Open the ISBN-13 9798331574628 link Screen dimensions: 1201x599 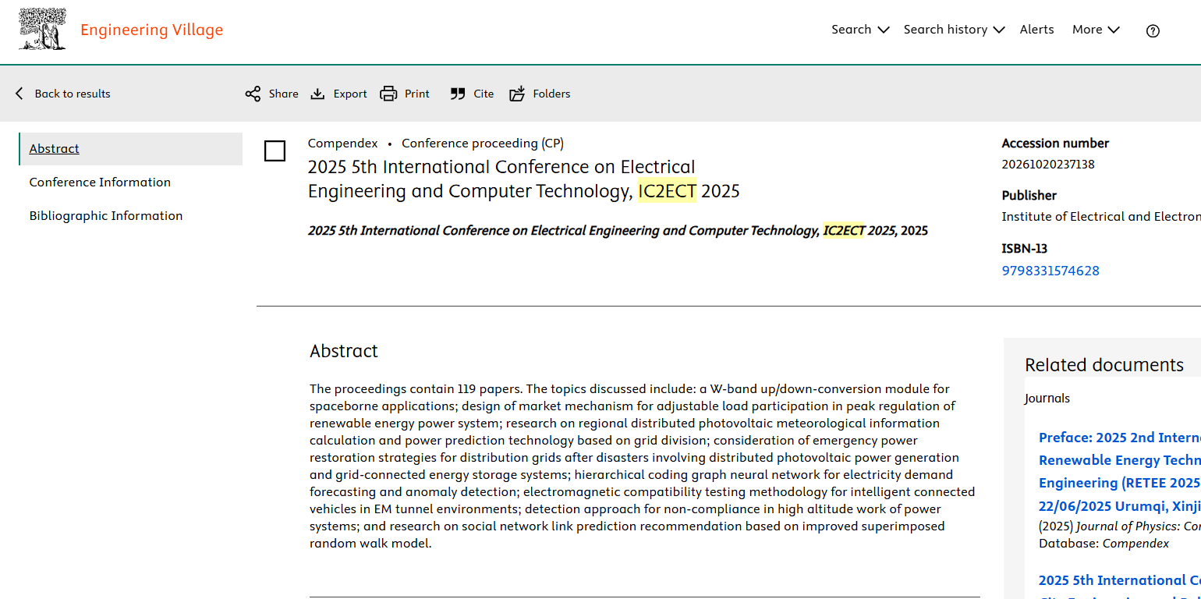[x=1050, y=271]
